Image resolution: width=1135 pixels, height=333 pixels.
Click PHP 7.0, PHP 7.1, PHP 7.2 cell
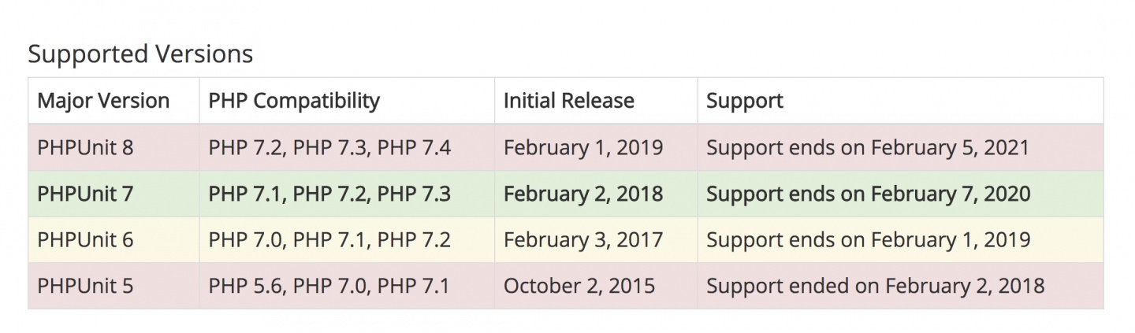coord(329,239)
